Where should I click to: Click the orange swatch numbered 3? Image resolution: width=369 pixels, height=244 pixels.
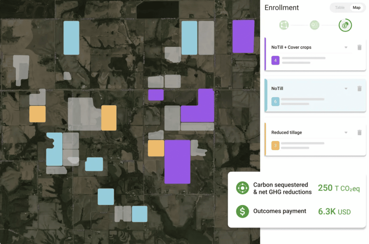point(275,145)
